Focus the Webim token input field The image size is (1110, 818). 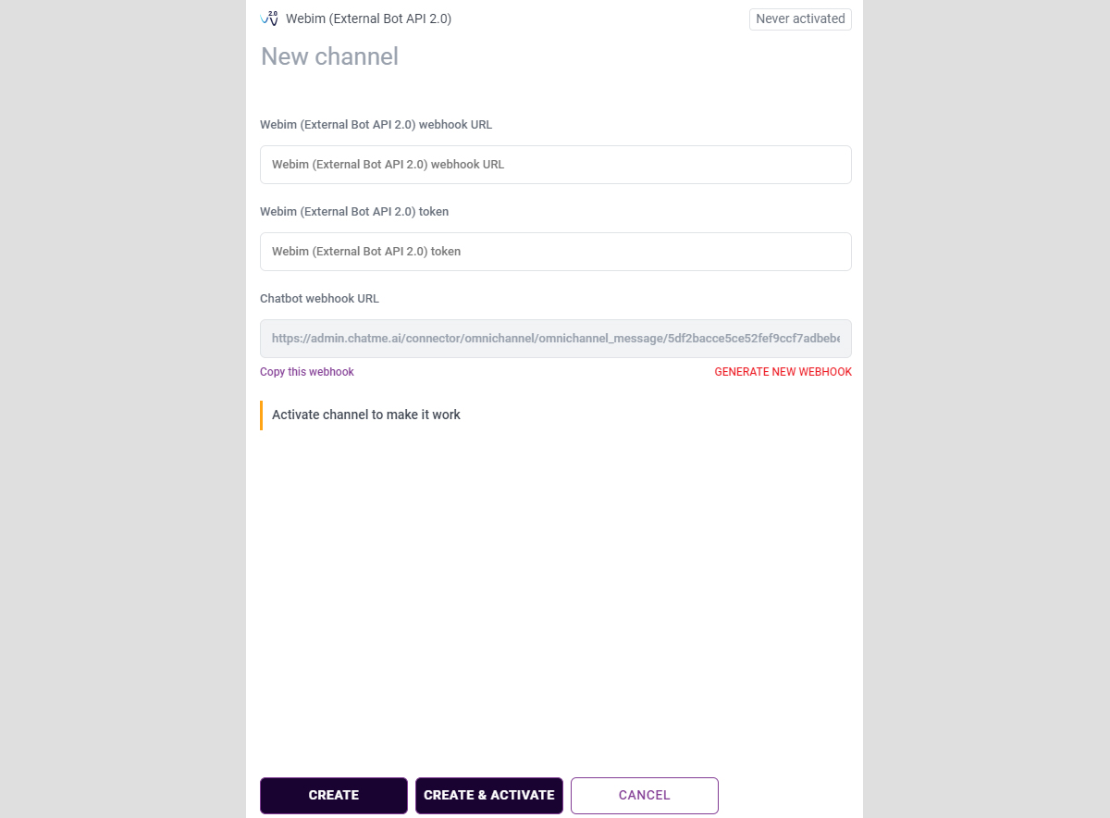pyautogui.click(x=555, y=252)
